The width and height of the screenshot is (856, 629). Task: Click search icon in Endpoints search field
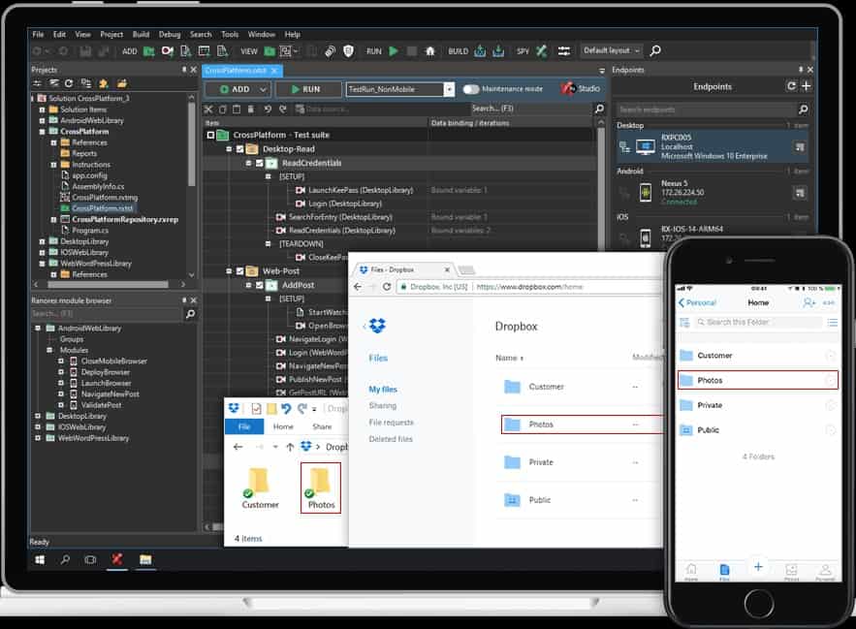pos(803,110)
